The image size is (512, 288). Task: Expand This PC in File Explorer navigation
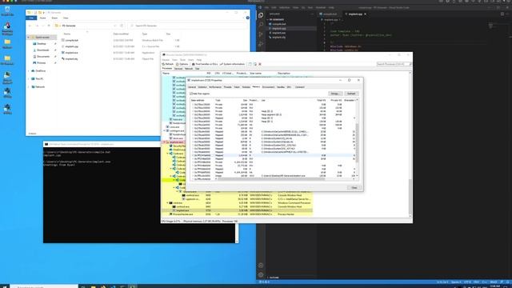pos(29,78)
